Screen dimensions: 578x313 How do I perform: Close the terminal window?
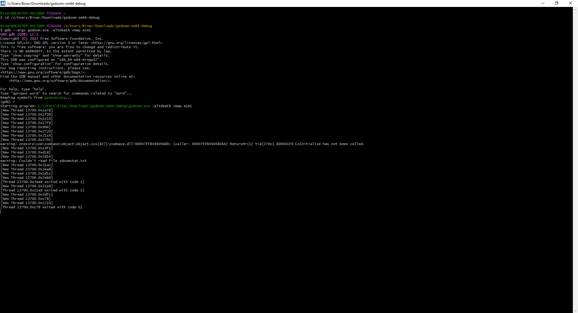pyautogui.click(x=570, y=3)
